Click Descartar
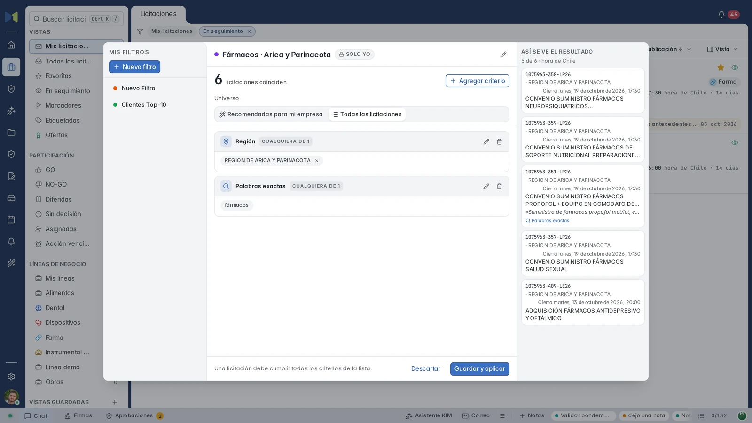752x423 pixels. point(426,369)
